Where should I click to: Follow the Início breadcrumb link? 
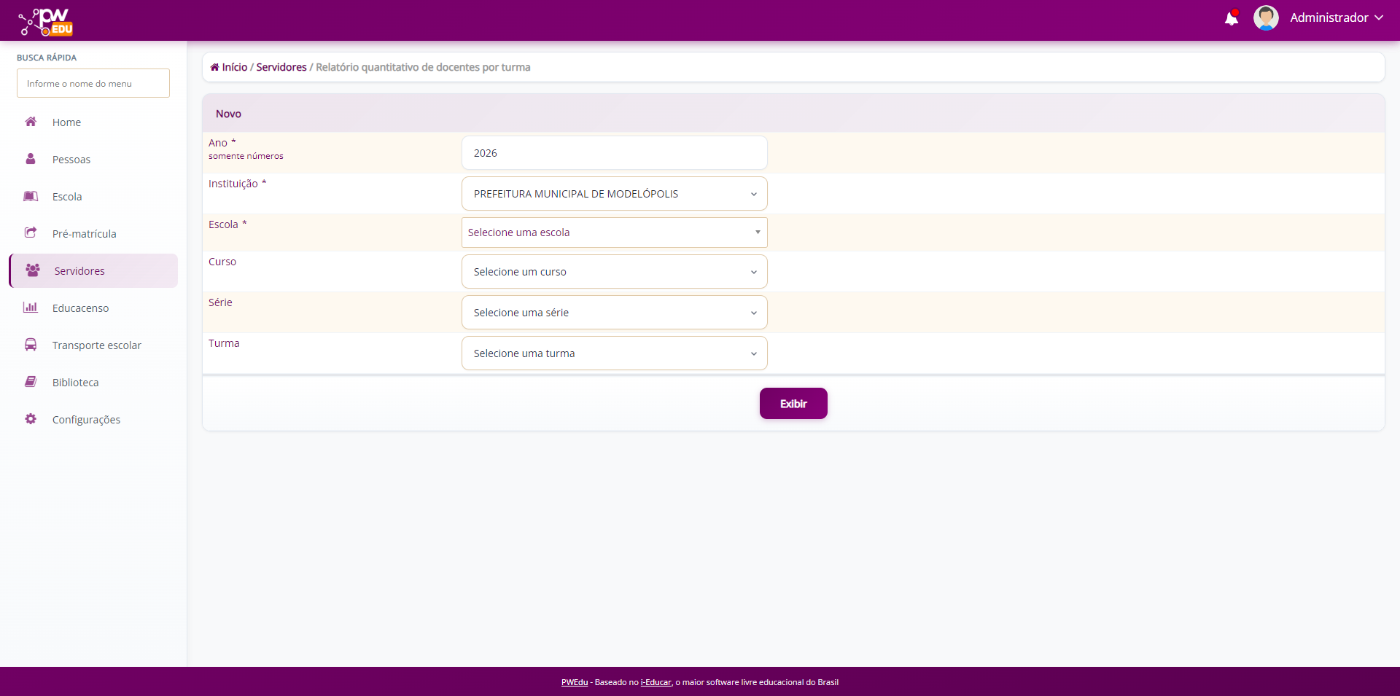234,67
